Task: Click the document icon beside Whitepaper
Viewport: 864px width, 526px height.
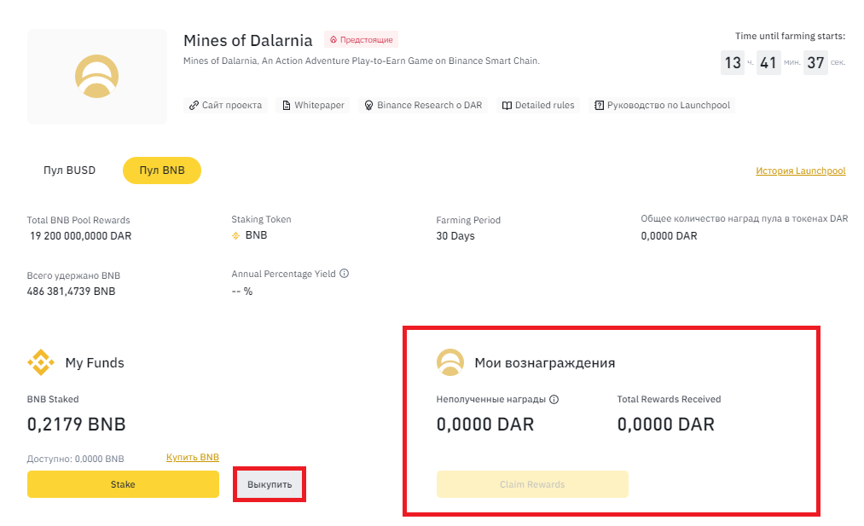Action: (x=286, y=105)
